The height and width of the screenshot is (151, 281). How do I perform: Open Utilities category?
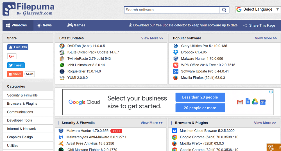(28, 146)
